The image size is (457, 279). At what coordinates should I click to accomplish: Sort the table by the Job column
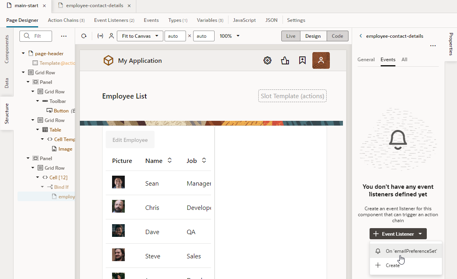coord(204,160)
